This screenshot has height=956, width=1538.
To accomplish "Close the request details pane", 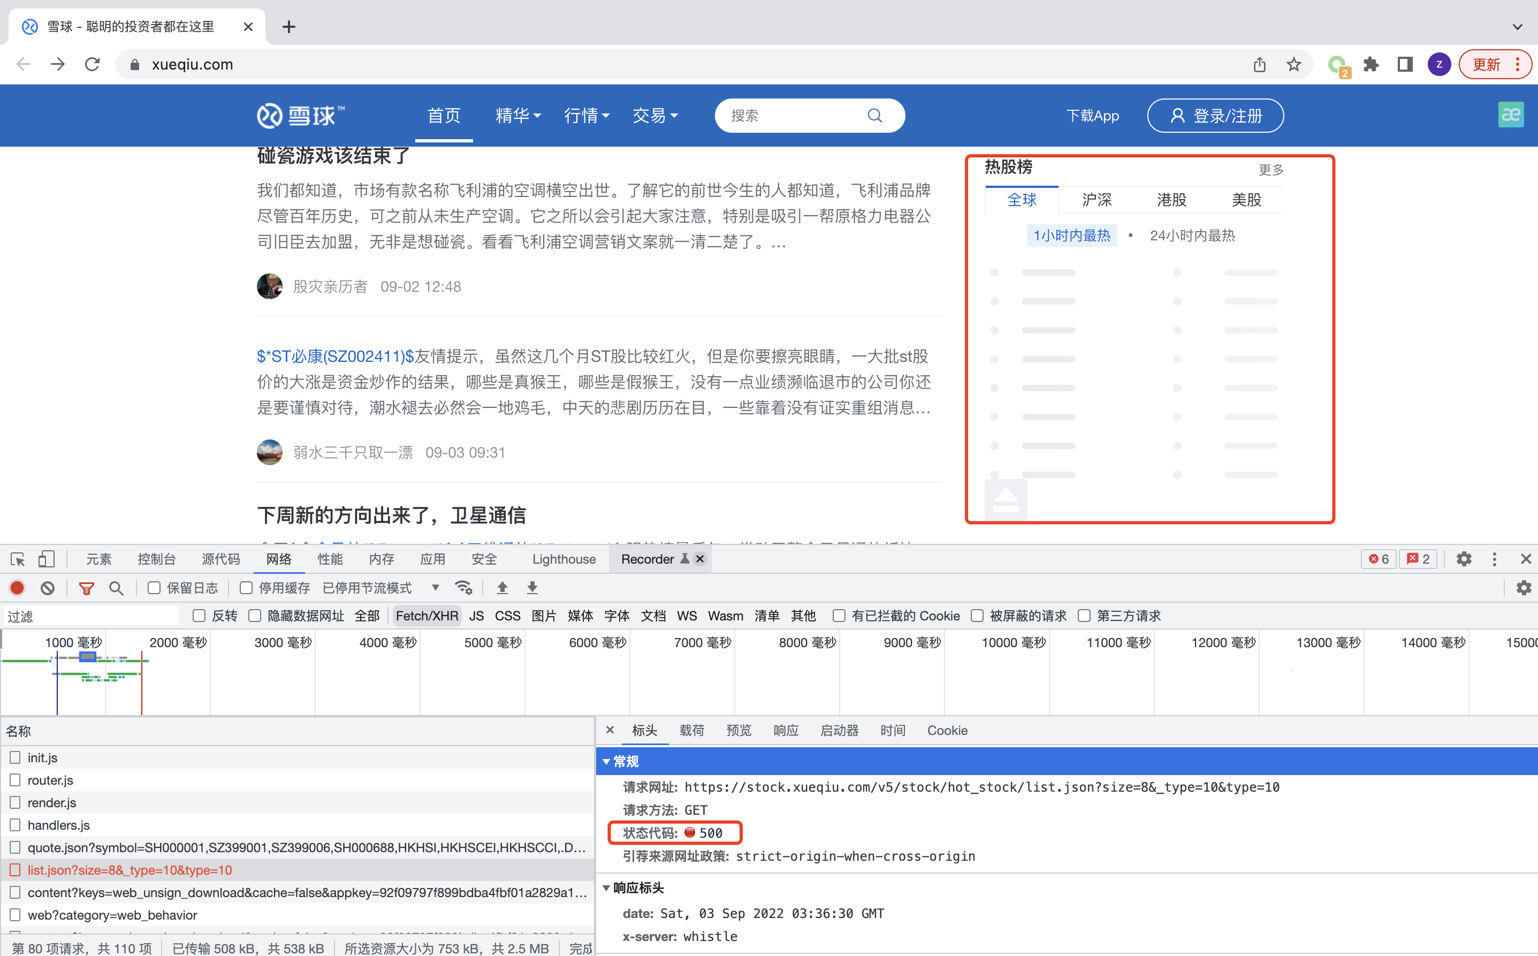I will [x=610, y=730].
